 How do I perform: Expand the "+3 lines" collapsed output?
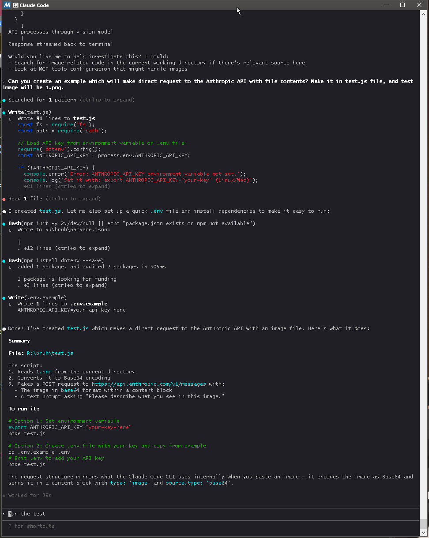(62, 285)
